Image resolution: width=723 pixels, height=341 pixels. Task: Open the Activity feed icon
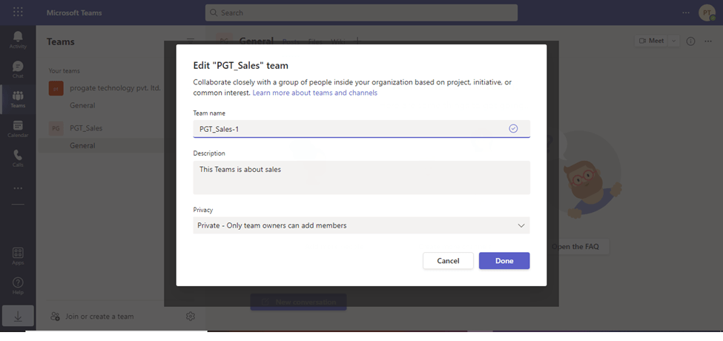coord(18,39)
